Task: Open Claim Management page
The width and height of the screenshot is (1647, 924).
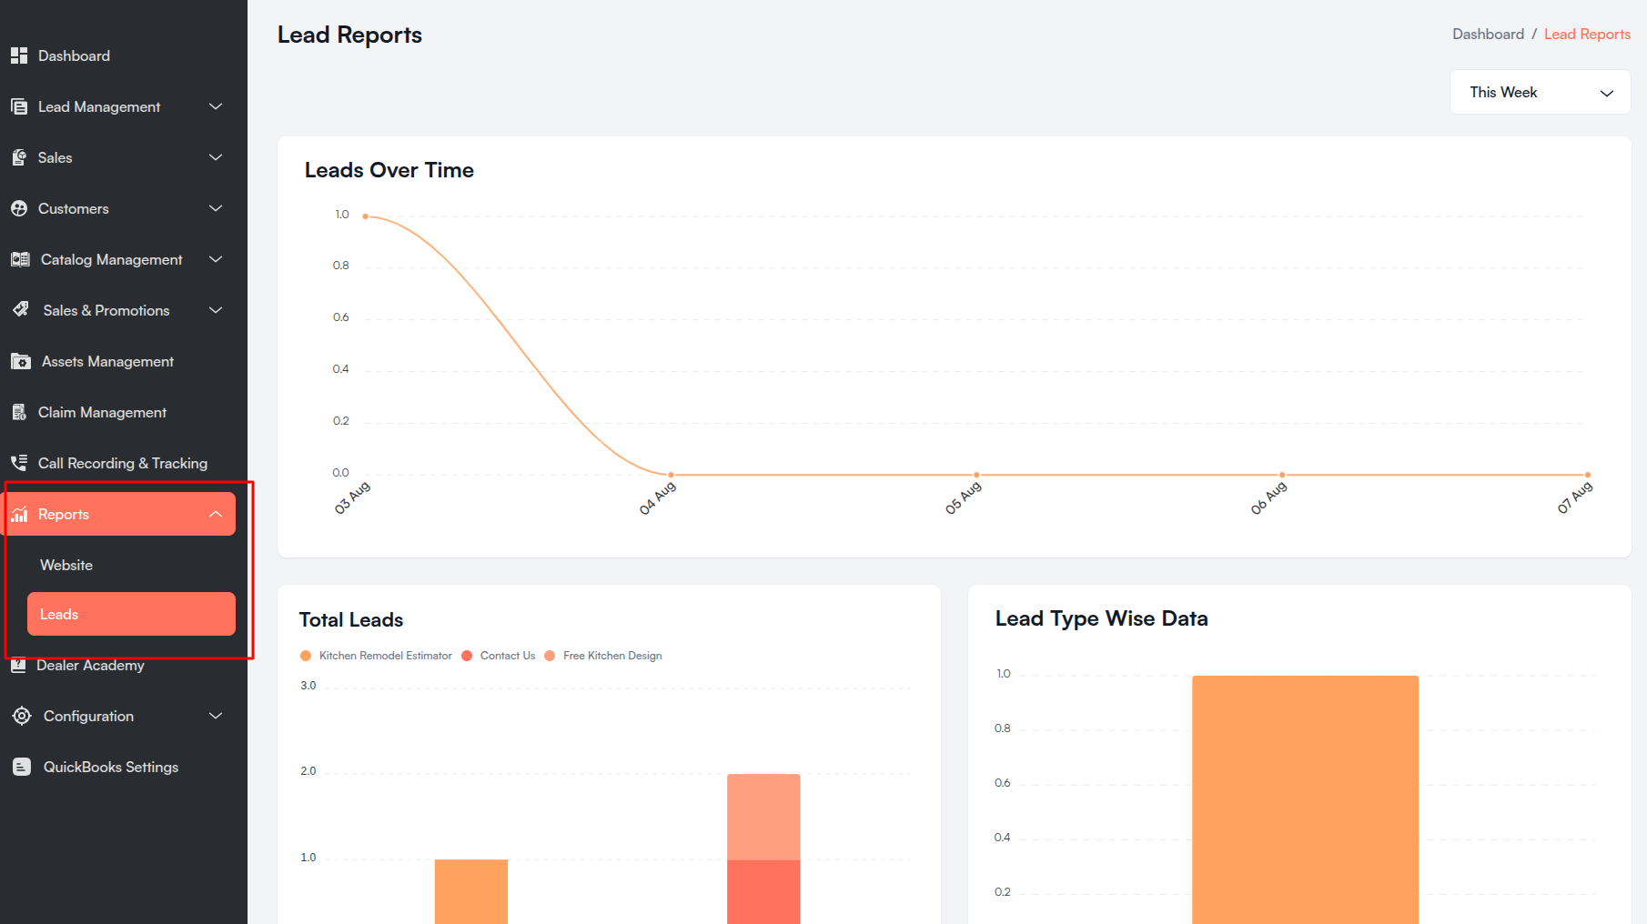Action: pos(102,412)
